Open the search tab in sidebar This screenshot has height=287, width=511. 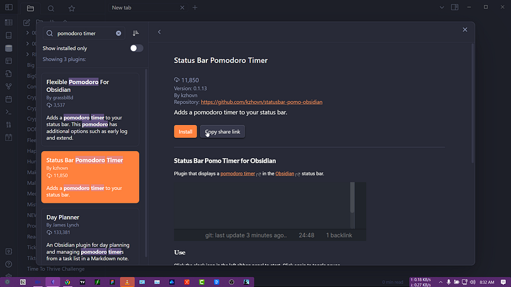click(51, 8)
